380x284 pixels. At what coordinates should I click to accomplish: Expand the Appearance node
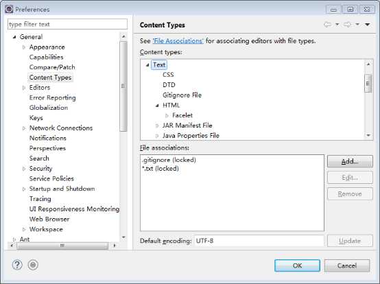pyautogui.click(x=24, y=47)
